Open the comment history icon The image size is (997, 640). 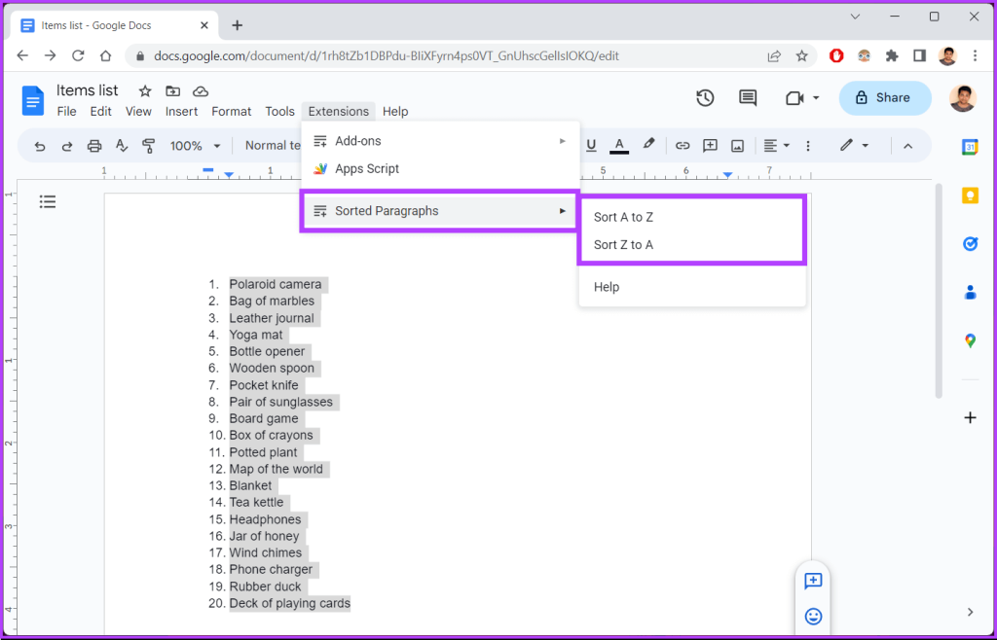pos(748,97)
